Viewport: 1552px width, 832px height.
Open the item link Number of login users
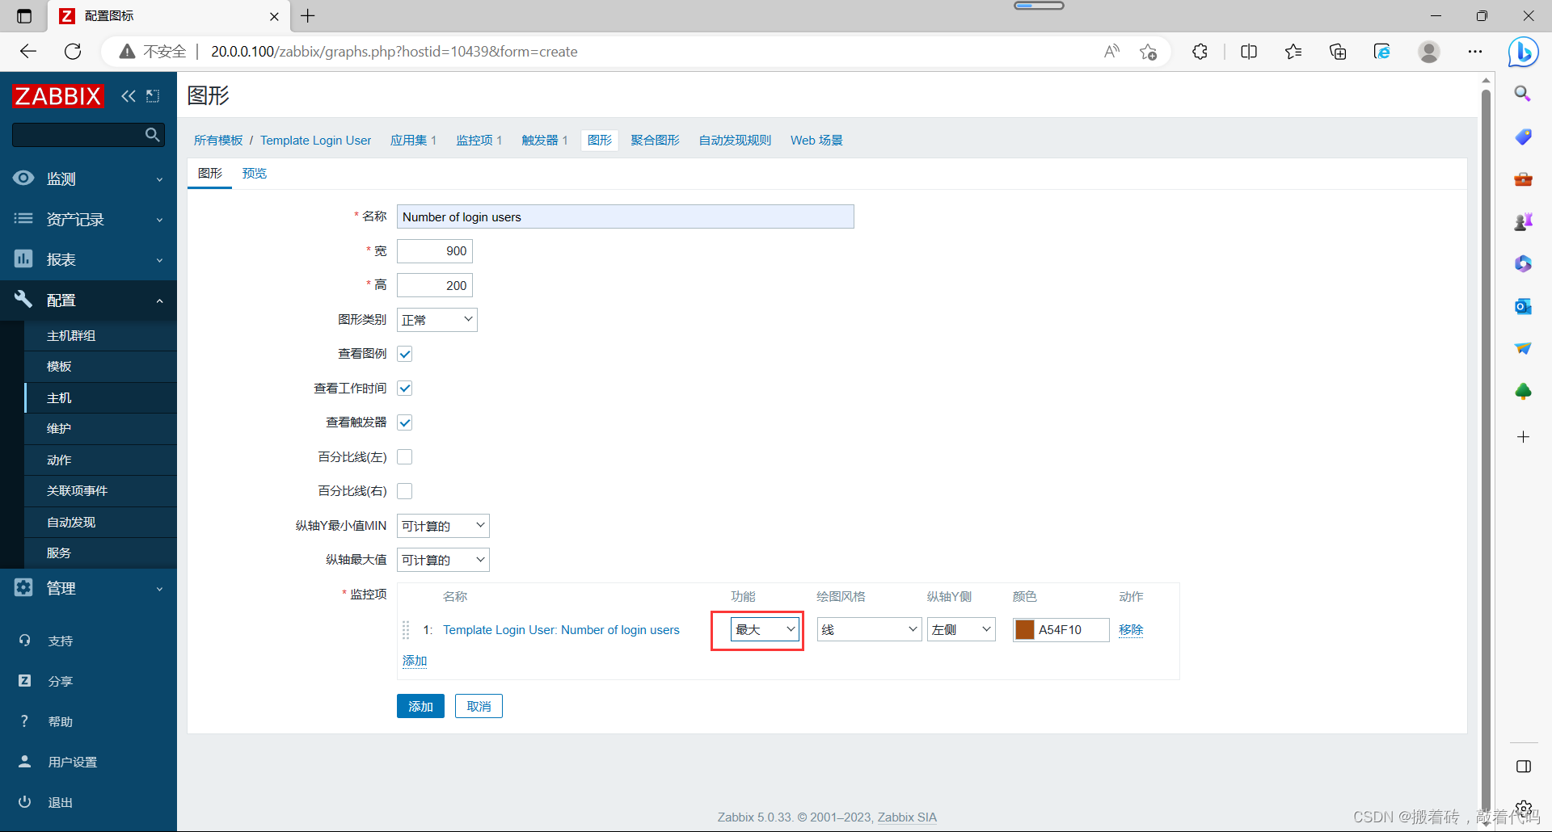pos(561,629)
